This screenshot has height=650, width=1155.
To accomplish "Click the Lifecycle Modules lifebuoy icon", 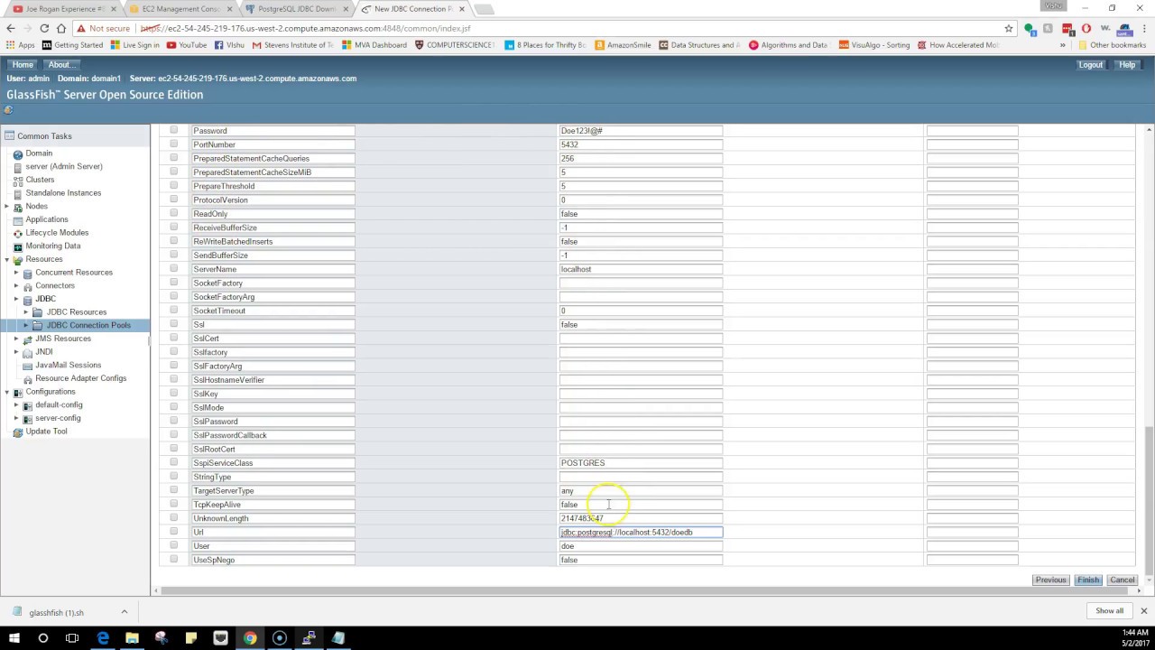I will click(17, 233).
